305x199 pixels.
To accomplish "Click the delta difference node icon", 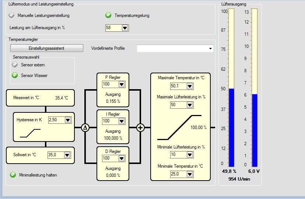I will click(85, 128).
